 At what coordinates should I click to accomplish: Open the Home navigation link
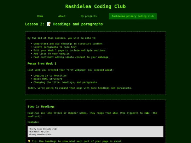tap(40, 16)
